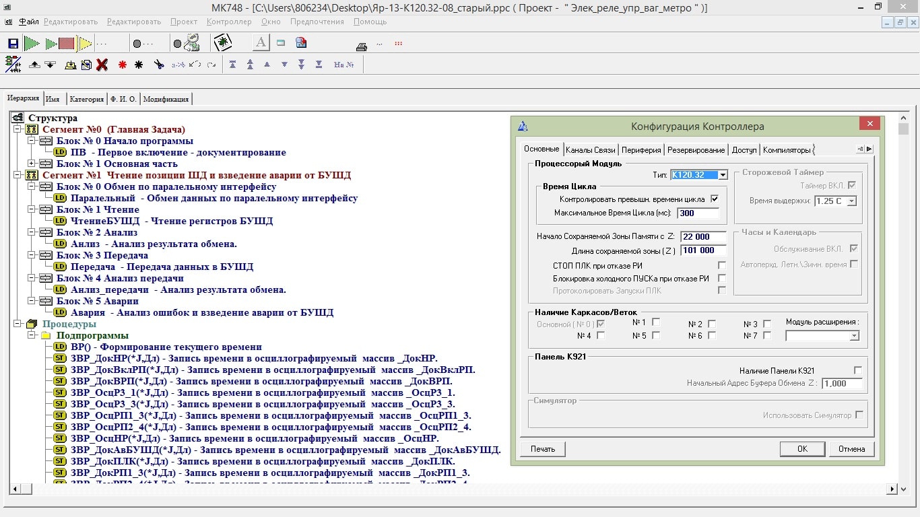920x517 pixels.
Task: Click the first green play arrow icon
Action: [x=31, y=44]
